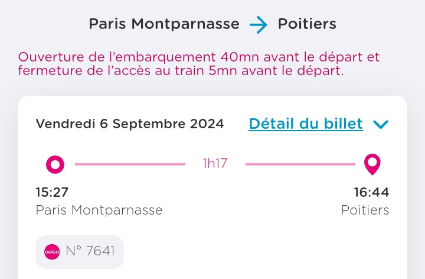Tap the pink departure circle marker
Viewport: 425px width, 279px height.
(55, 164)
